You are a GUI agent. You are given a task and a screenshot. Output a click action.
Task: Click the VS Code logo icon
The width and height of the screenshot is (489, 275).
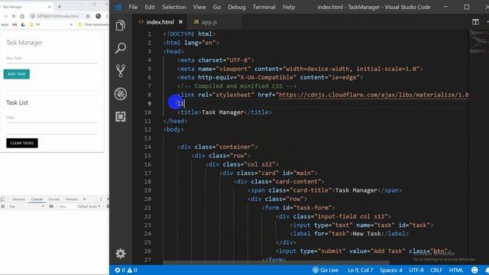pyautogui.click(x=118, y=7)
